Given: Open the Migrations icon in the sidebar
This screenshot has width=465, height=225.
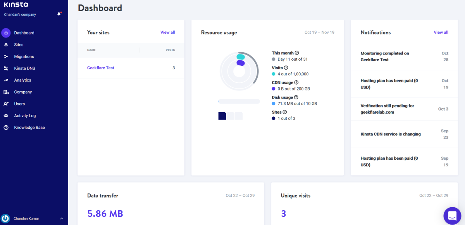Looking at the screenshot, I should tap(5, 56).
